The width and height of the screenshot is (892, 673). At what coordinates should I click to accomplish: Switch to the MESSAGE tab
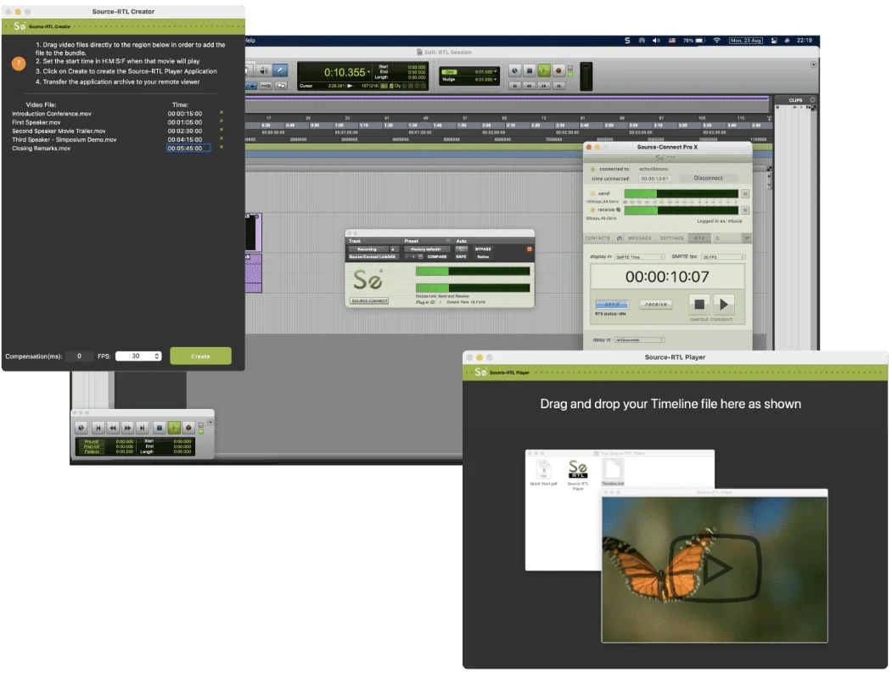pos(639,238)
